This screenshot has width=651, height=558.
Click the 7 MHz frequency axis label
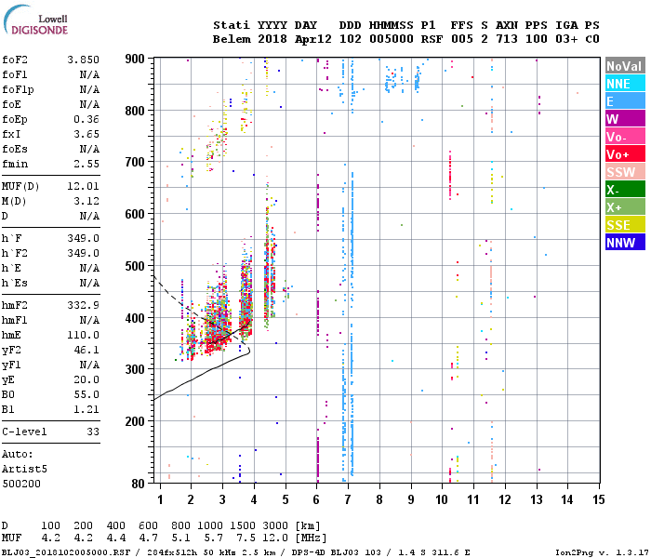[348, 499]
